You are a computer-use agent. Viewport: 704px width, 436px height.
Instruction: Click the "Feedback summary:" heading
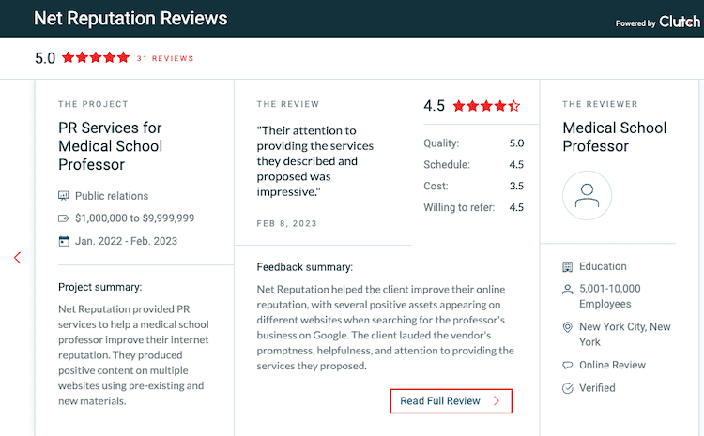tap(305, 267)
